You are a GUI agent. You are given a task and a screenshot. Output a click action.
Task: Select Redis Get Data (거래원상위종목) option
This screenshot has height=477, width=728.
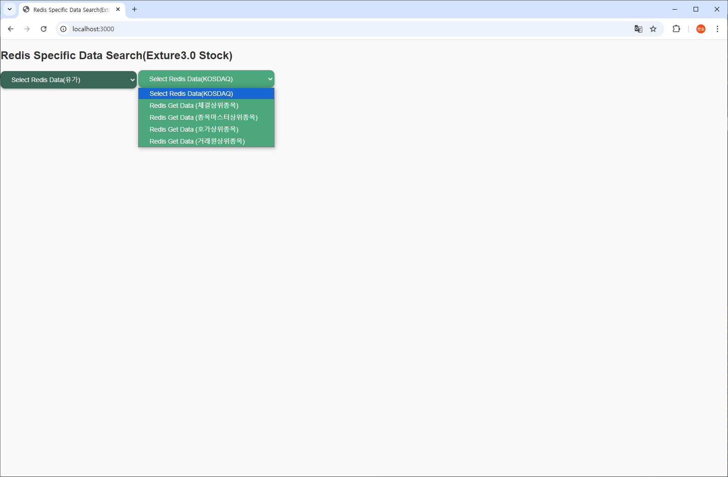pos(206,141)
